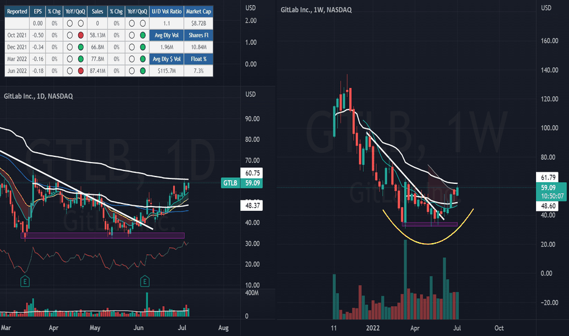Click the '1.96M' average daily volume value
This screenshot has width=569, height=336.
pyautogui.click(x=167, y=47)
